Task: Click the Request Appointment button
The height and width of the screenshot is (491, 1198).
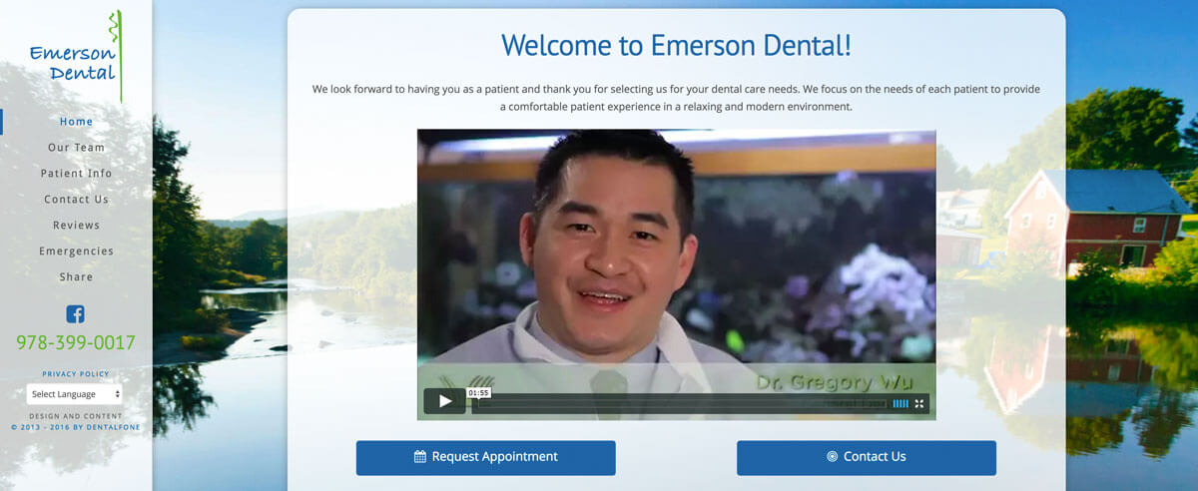Action: (x=486, y=457)
